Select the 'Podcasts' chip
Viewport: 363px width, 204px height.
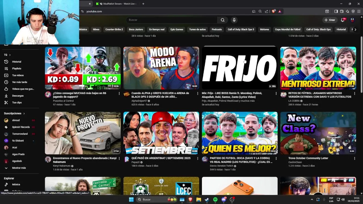coord(217,29)
